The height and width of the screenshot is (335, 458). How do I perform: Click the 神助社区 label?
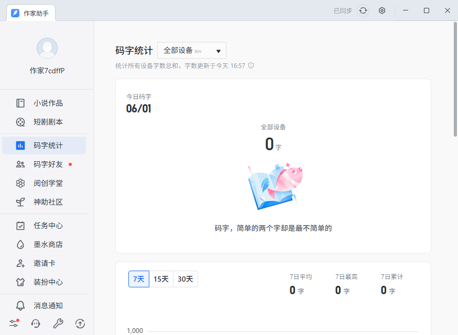point(48,202)
